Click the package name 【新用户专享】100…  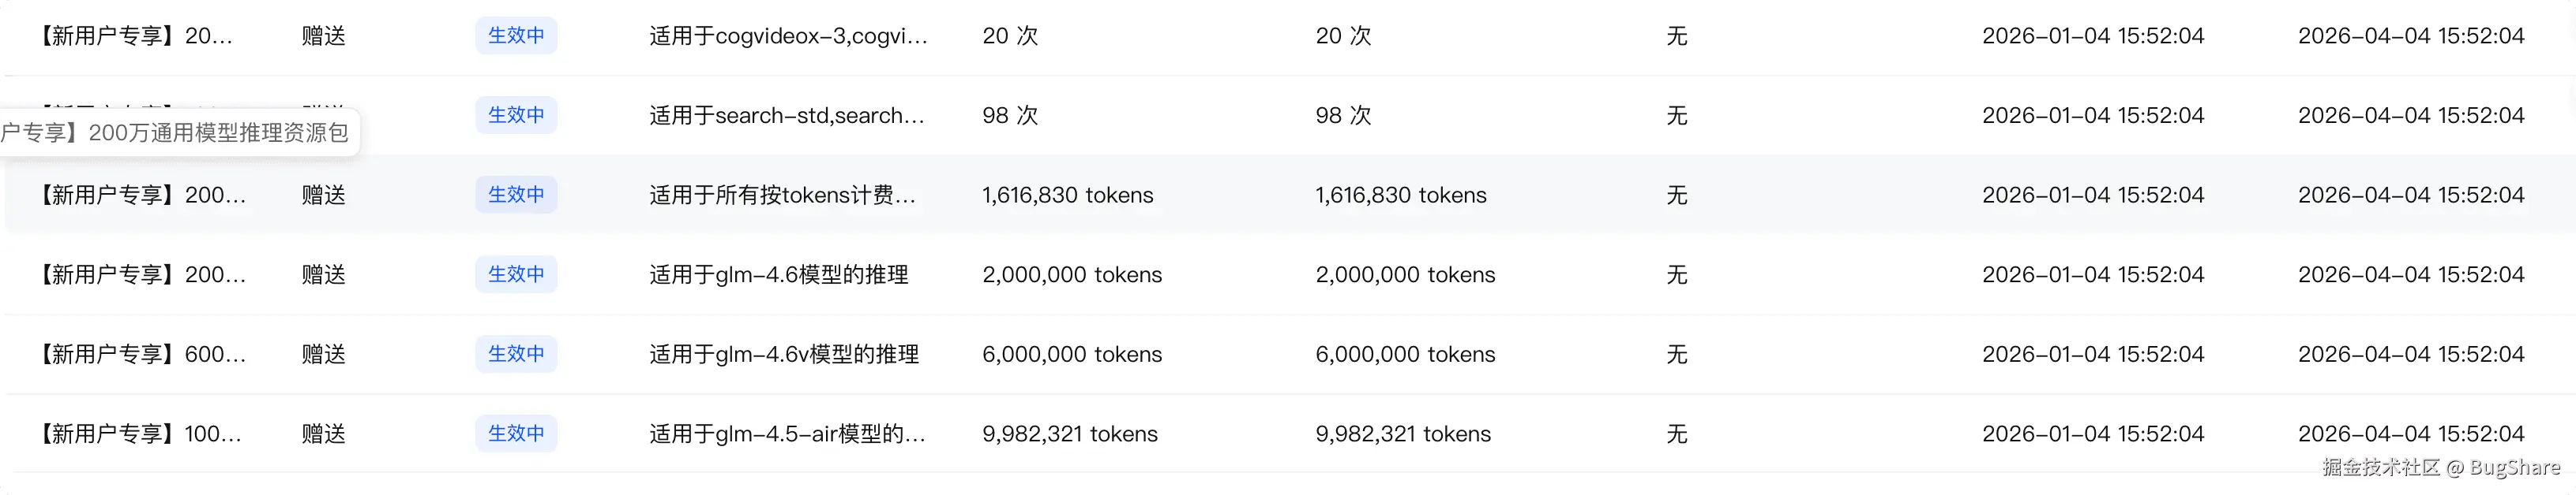click(x=141, y=434)
